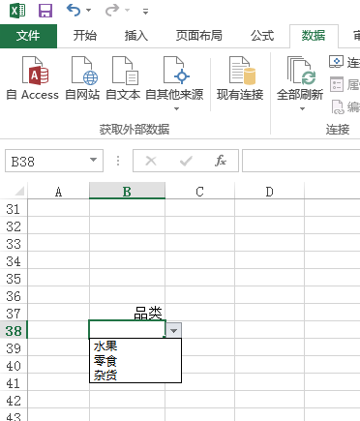Viewport: 360px width, 421px height.
Task: Click cell A38
Action: 58,330
